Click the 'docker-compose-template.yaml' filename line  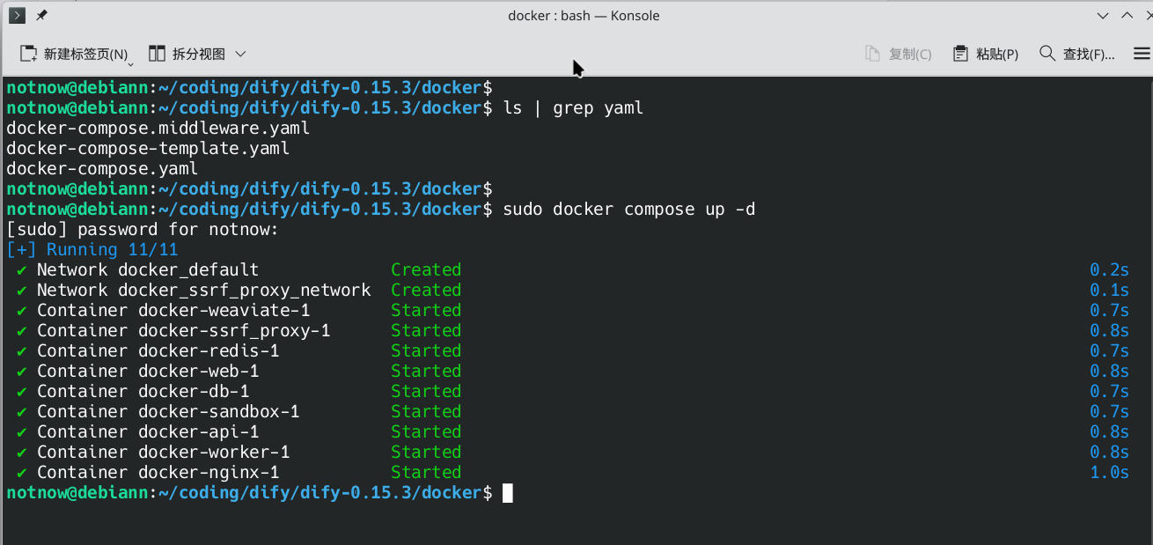pos(148,149)
